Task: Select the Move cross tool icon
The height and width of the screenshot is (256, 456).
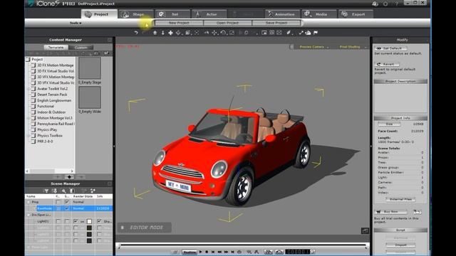Action: pos(171,33)
